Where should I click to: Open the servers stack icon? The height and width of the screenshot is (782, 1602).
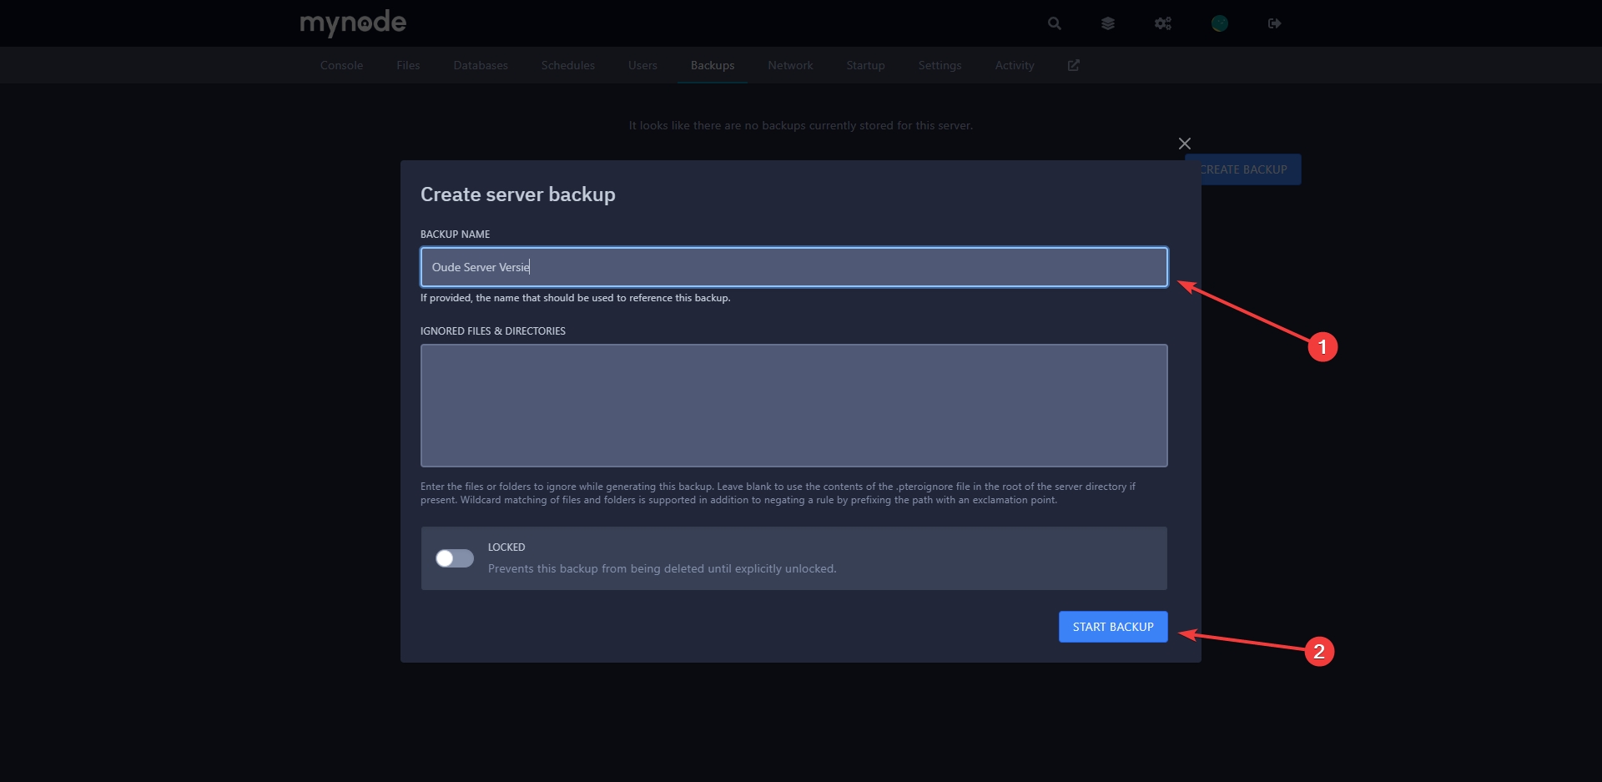tap(1108, 23)
